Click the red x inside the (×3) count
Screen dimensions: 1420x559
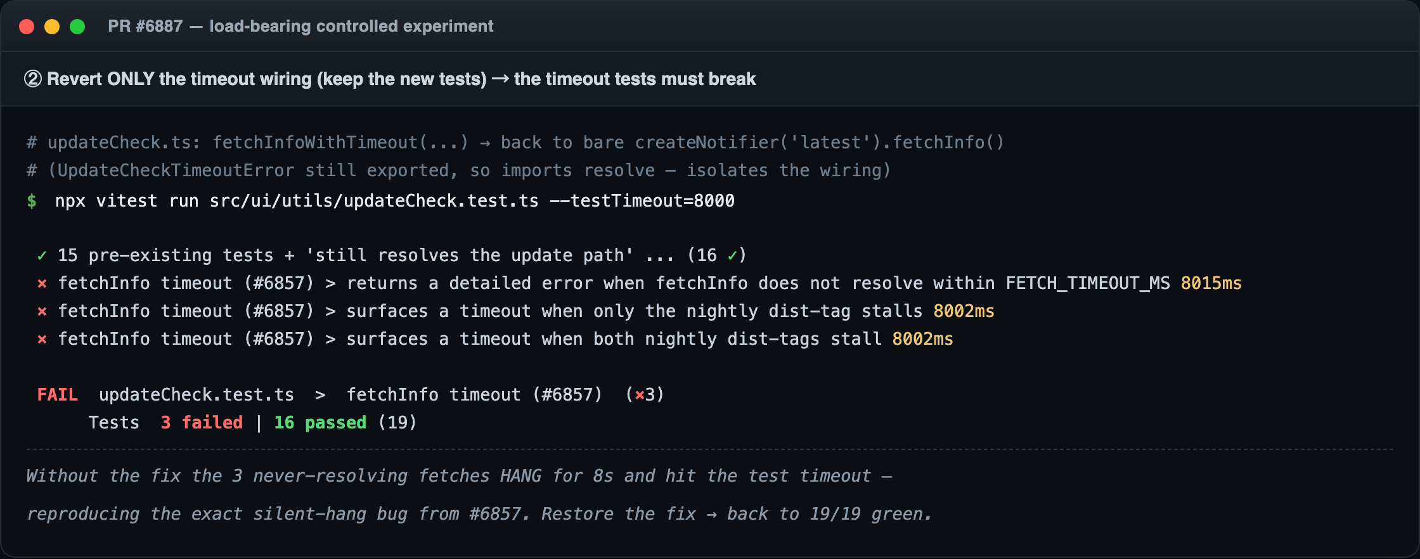click(x=640, y=395)
